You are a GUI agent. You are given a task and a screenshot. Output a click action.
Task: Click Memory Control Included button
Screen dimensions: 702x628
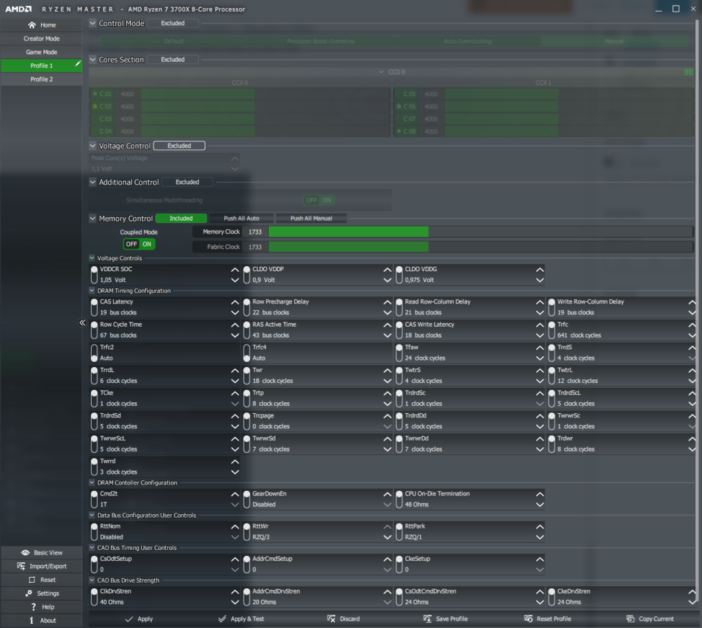coord(181,218)
